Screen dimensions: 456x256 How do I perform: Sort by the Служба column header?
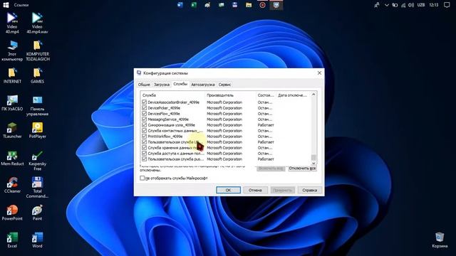(172, 95)
